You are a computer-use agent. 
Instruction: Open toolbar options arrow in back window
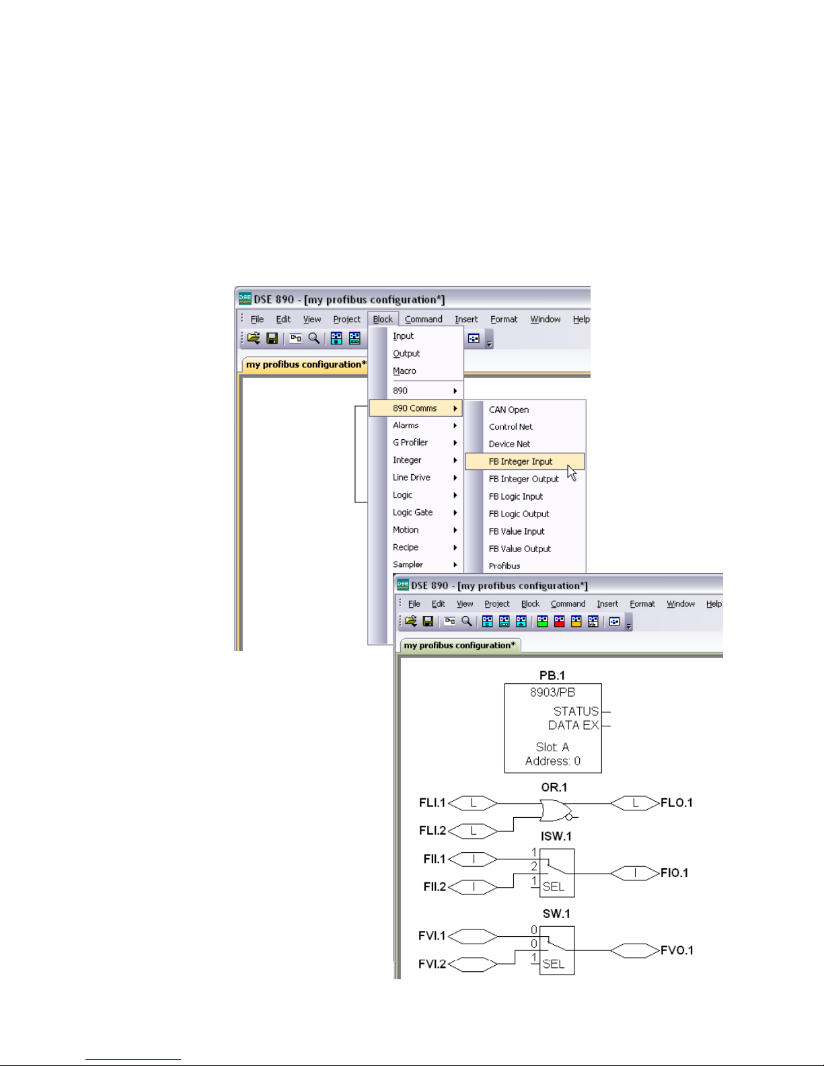coord(490,343)
